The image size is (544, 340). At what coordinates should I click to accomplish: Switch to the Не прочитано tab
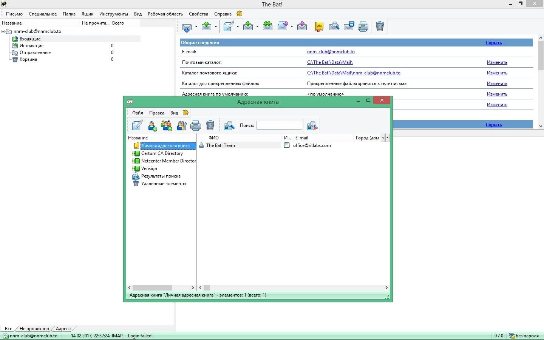(34, 329)
